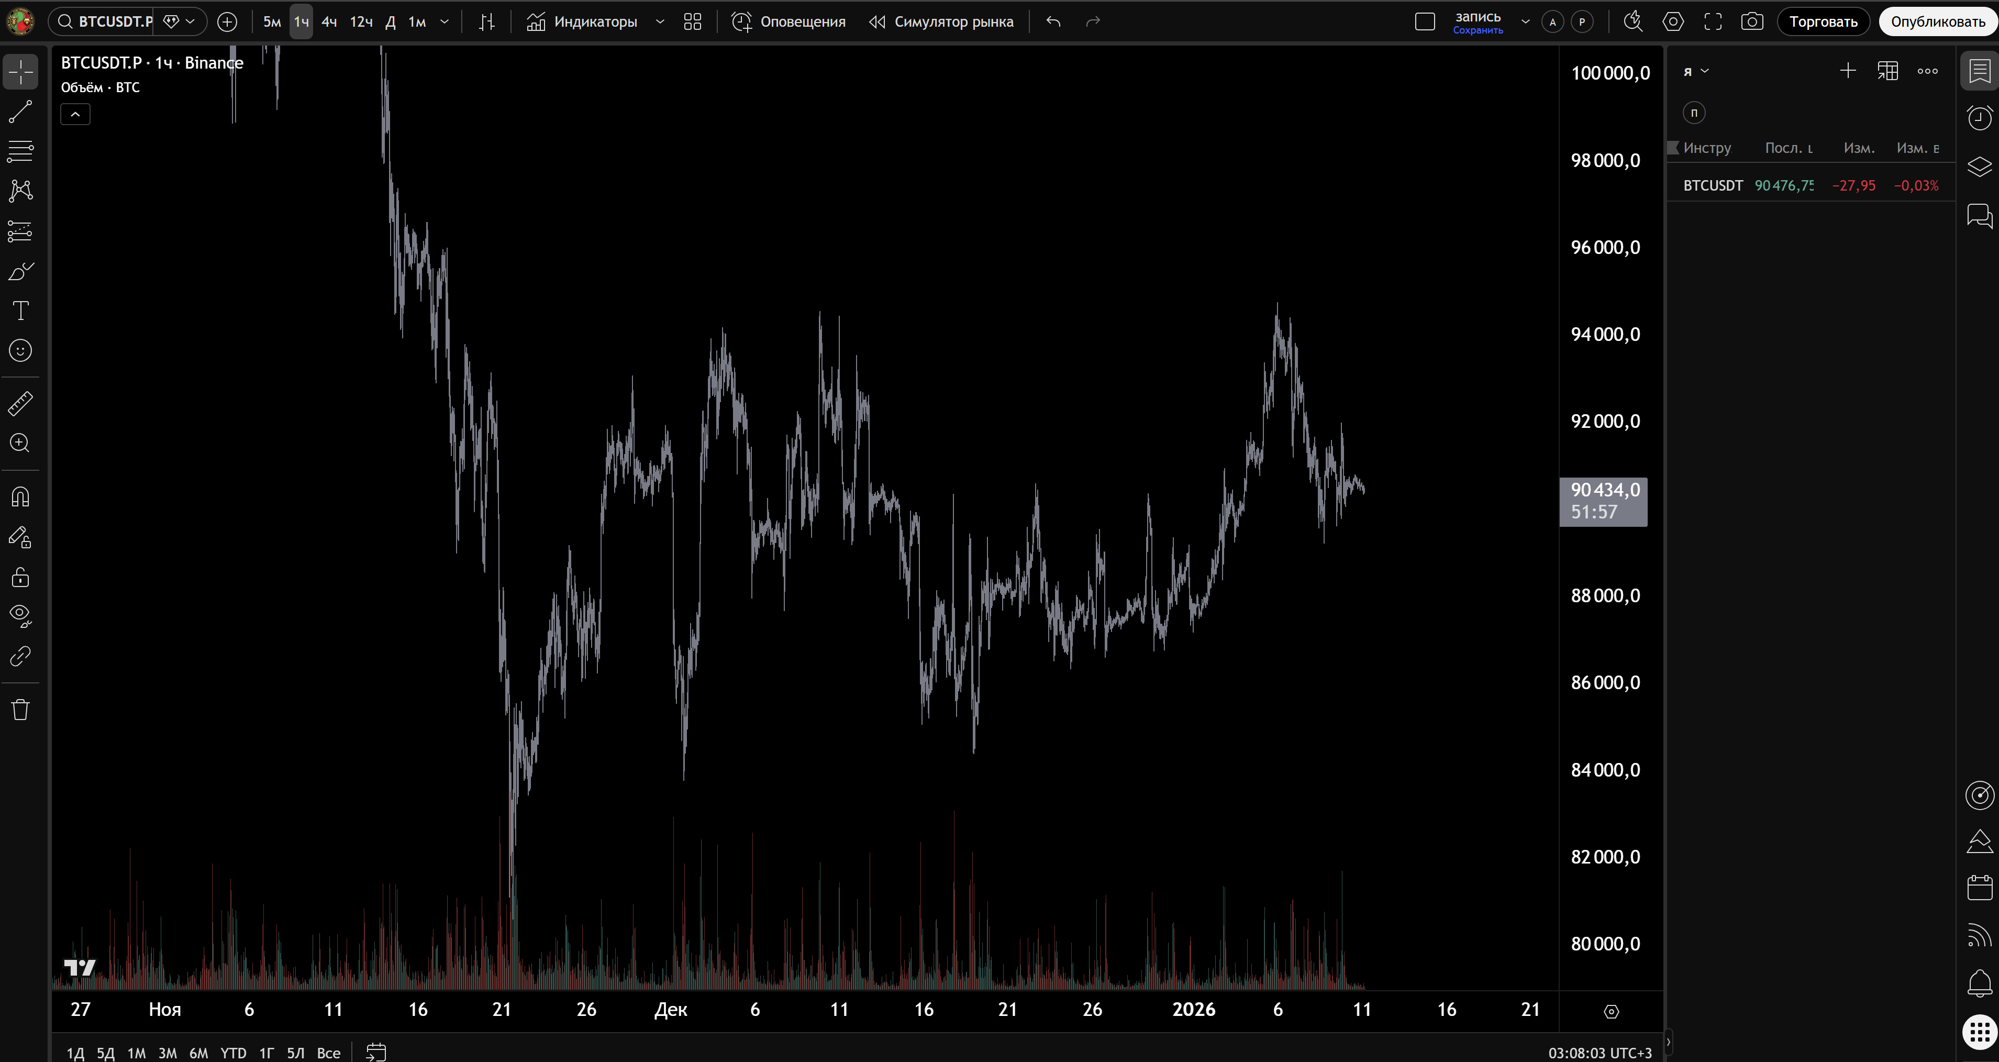Select the ruler measure tool
The height and width of the screenshot is (1062, 1999).
click(x=20, y=403)
